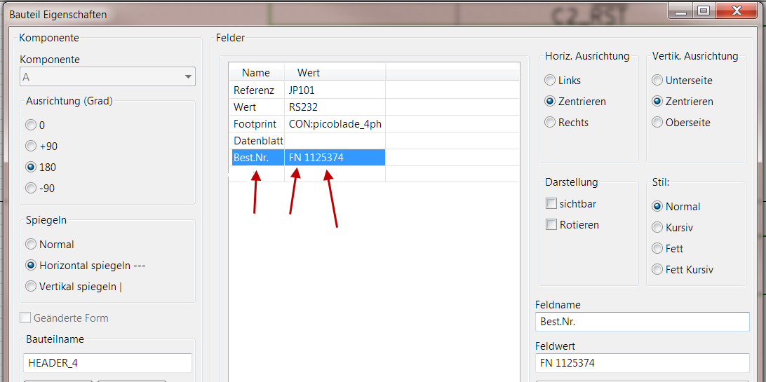Select the Wert row with RS232
This screenshot has height=382, width=766.
click(x=374, y=107)
